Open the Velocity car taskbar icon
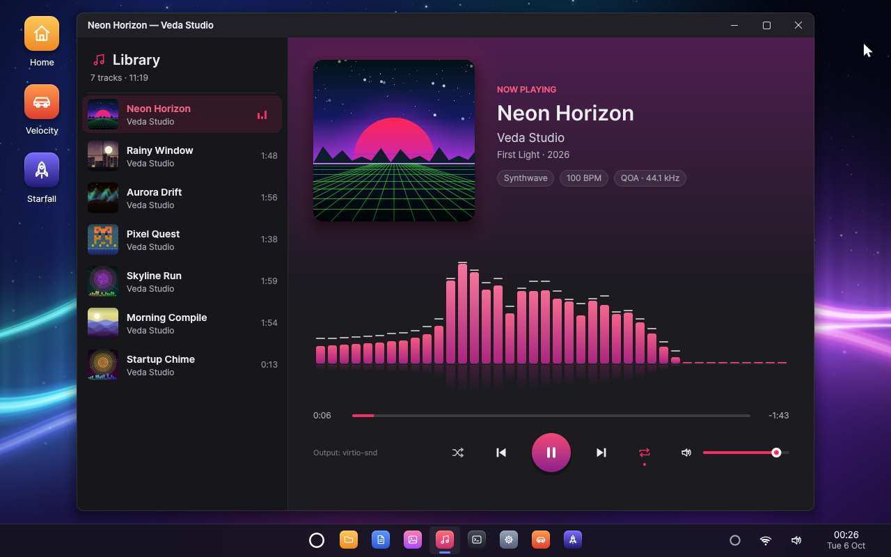 coord(541,540)
